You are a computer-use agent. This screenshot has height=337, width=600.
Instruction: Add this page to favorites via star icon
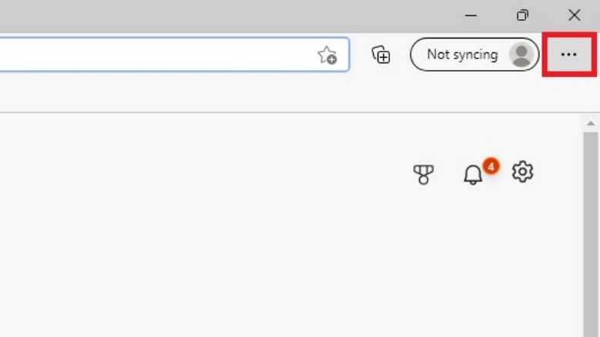pyautogui.click(x=327, y=55)
